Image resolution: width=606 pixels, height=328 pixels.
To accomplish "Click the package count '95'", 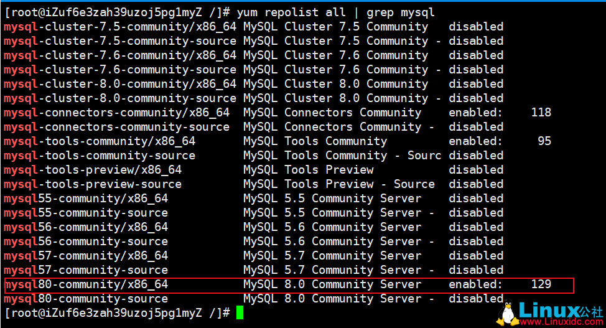I will coord(544,141).
